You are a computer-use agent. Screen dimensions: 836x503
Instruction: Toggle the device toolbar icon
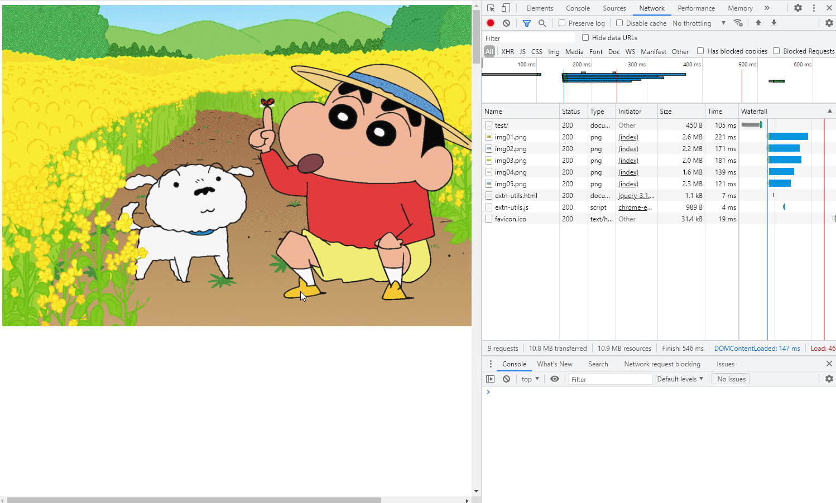coord(506,8)
